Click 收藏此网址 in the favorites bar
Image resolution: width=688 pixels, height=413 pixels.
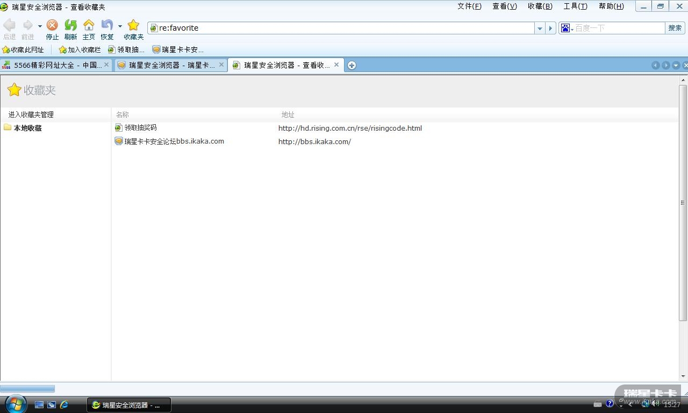23,49
